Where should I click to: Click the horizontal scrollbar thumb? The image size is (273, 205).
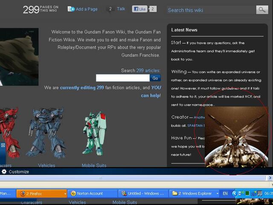132,178
